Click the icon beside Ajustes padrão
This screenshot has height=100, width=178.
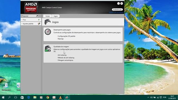[39, 24]
